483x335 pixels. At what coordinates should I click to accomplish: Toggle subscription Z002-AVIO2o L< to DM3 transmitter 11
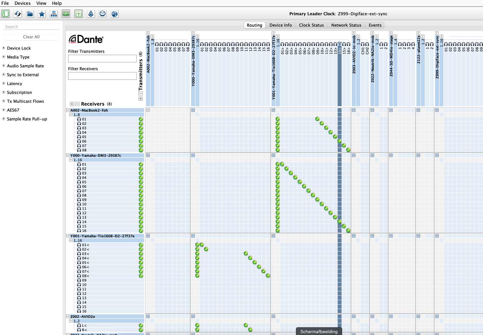(x=246, y=325)
